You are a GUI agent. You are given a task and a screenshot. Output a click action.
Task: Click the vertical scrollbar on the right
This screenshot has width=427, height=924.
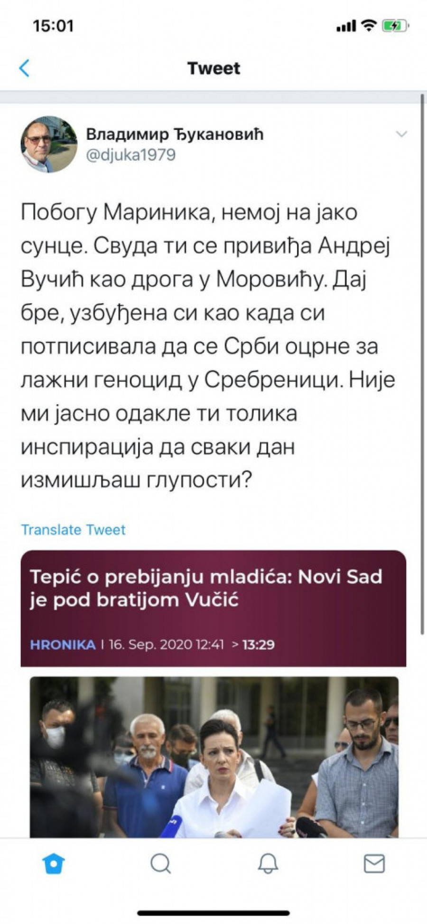click(x=422, y=365)
